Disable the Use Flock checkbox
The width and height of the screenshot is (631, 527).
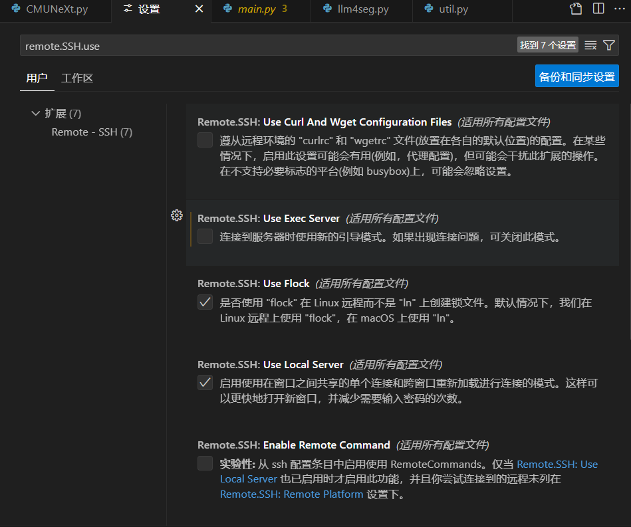click(x=205, y=302)
